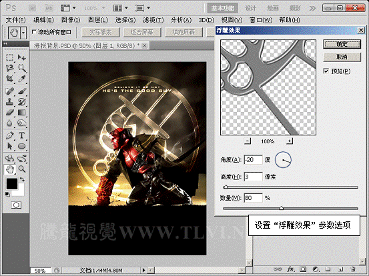Open status bar info arrow menu
Image resolution: width=369 pixels, height=276 pixels.
coord(143,270)
